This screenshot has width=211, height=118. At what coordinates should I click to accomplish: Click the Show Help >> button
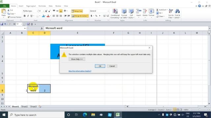pyautogui.click(x=77, y=59)
